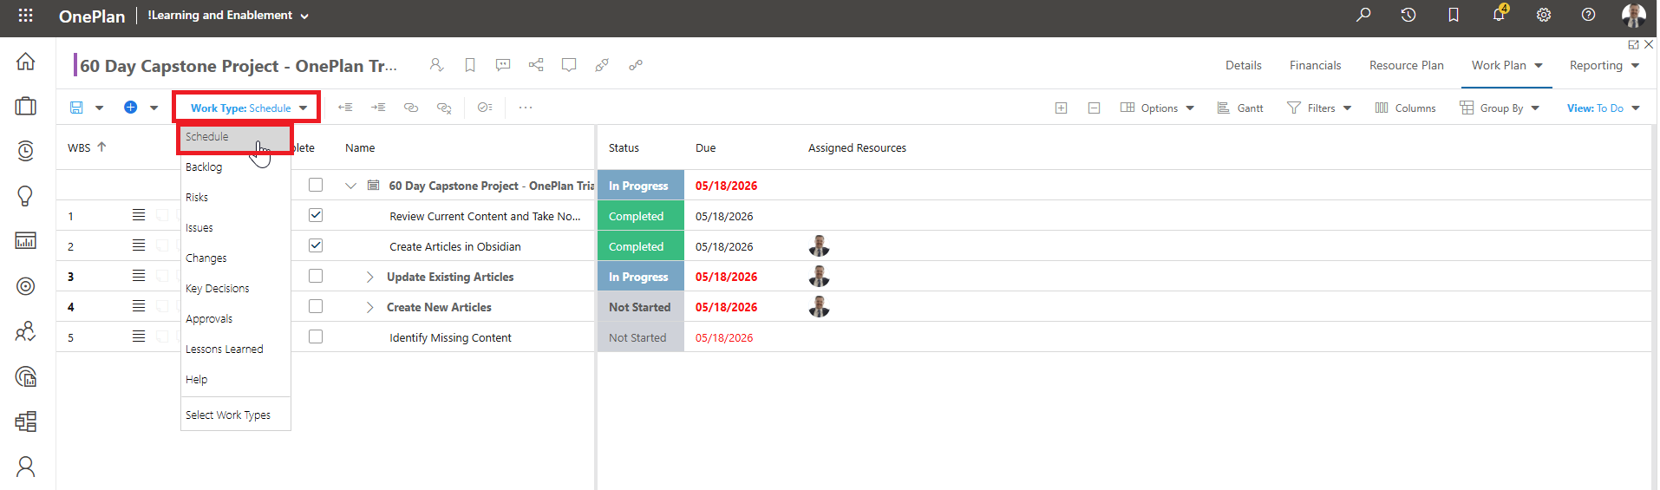1660x490 pixels.
Task: Open the settings gear icon
Action: 1544,15
